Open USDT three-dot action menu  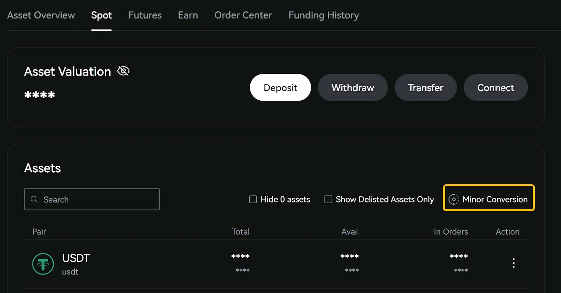513,263
